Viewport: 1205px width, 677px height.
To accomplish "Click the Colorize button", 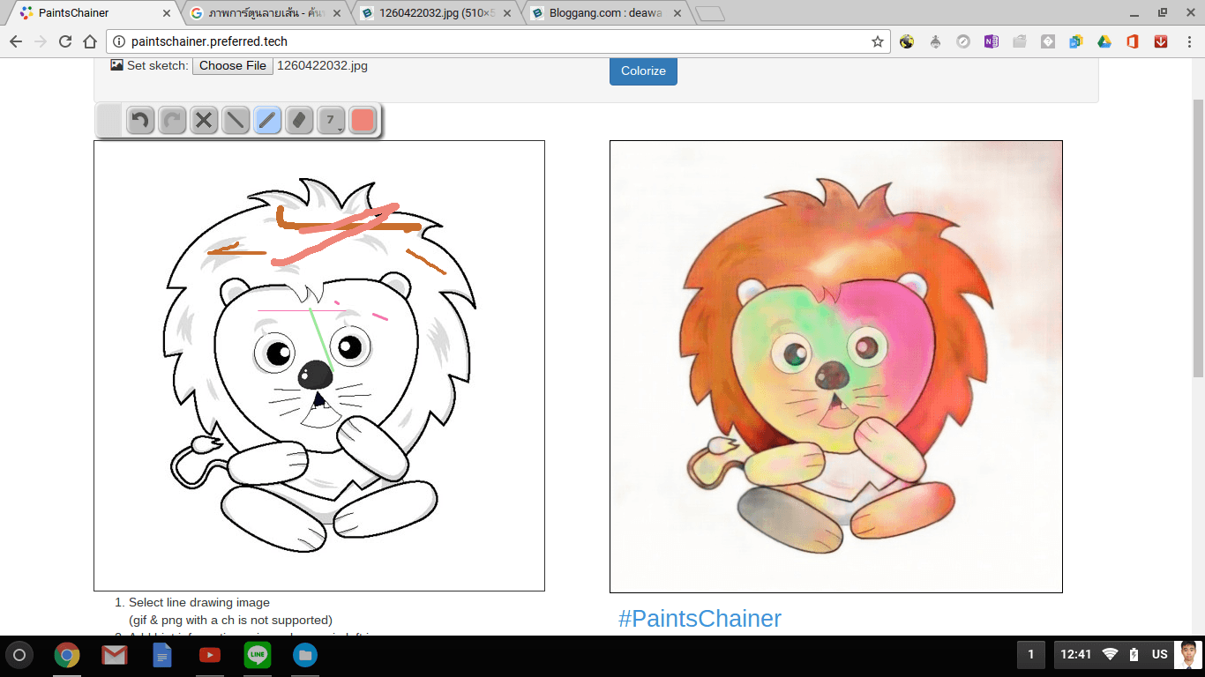I will (643, 71).
